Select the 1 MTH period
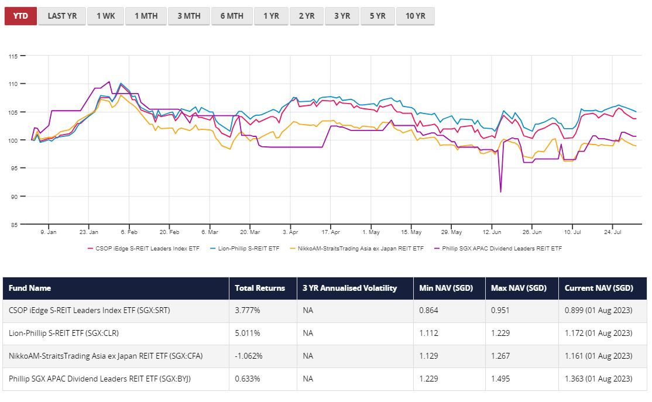Image resolution: width=652 pixels, height=402 pixels. point(146,16)
